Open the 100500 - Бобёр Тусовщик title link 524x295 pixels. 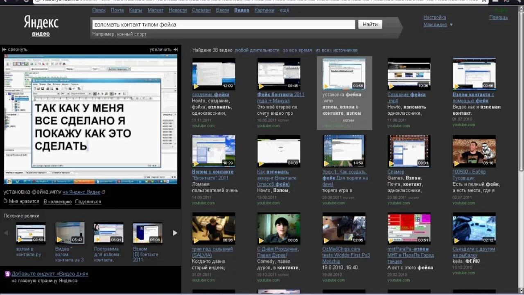pos(469,175)
